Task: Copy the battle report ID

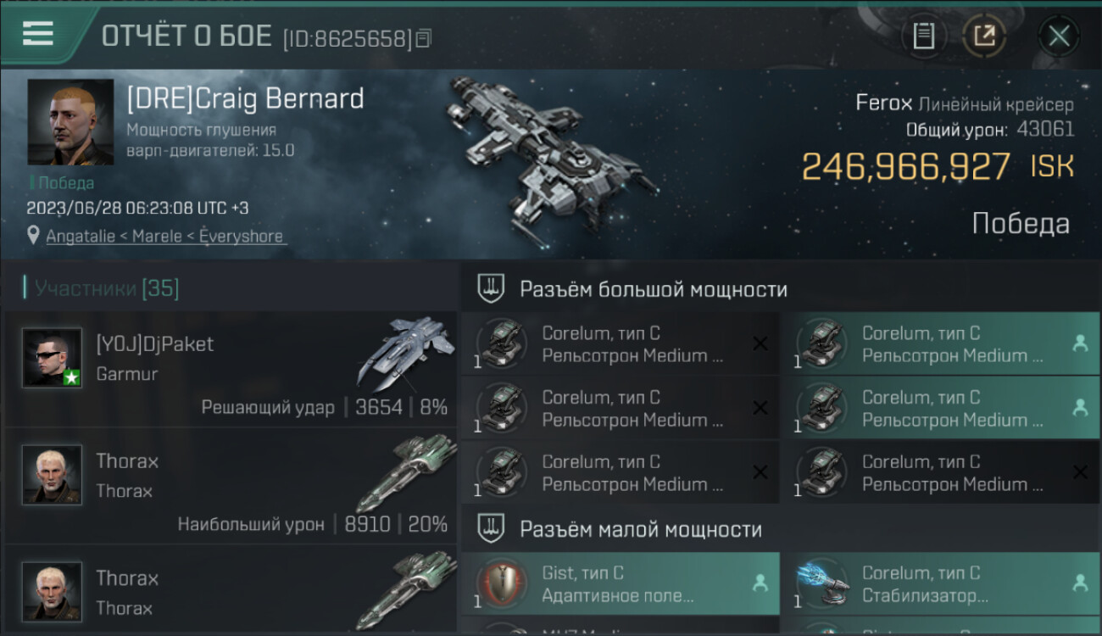Action: pyautogui.click(x=424, y=38)
